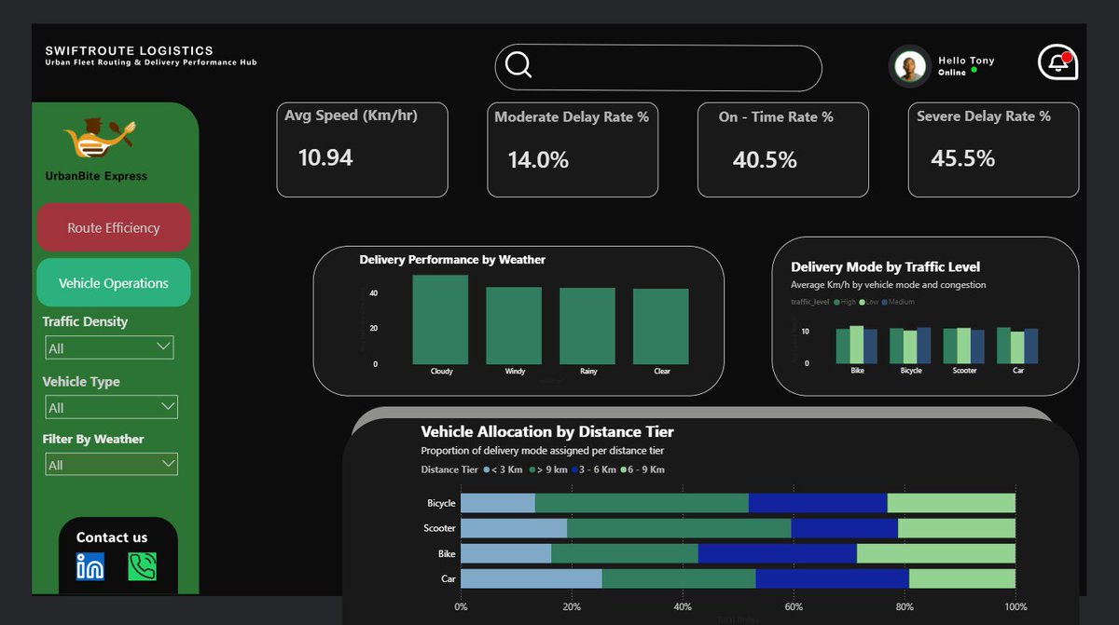
Task: Click the Delivery Performance by Weather title
Action: click(x=452, y=260)
